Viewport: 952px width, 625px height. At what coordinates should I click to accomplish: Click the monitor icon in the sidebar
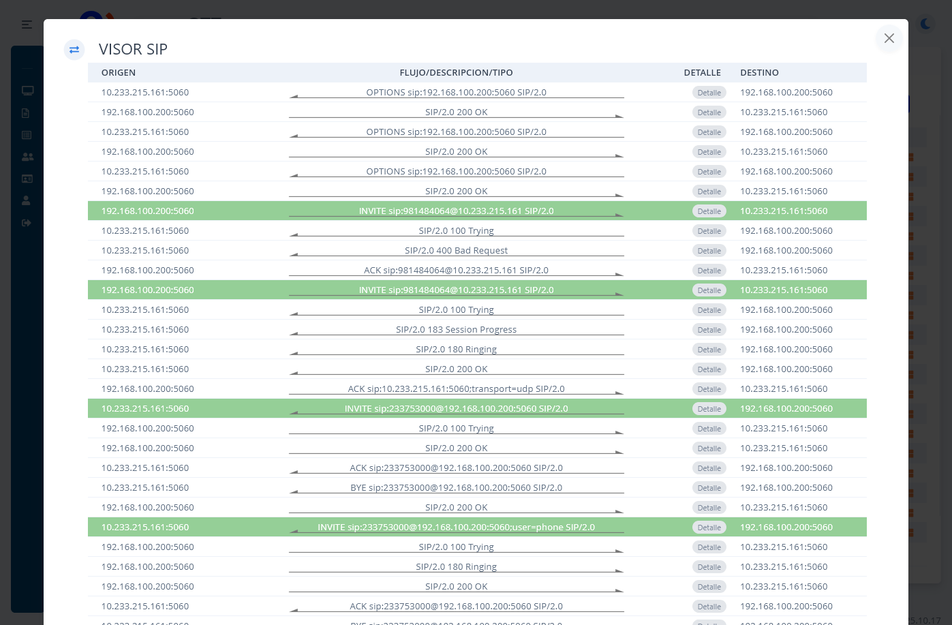27,91
